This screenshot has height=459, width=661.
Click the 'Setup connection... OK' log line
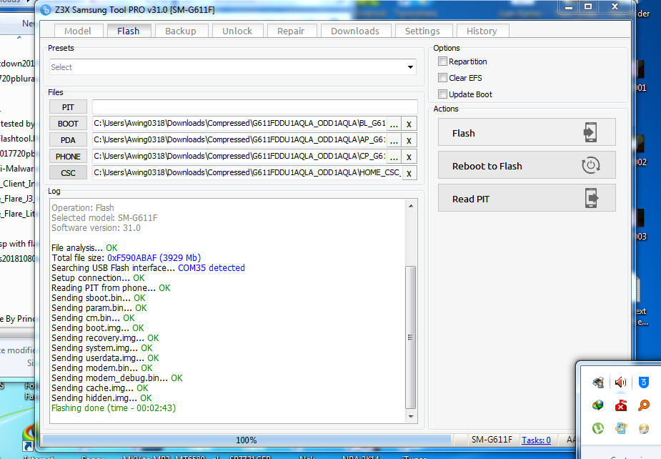click(98, 278)
